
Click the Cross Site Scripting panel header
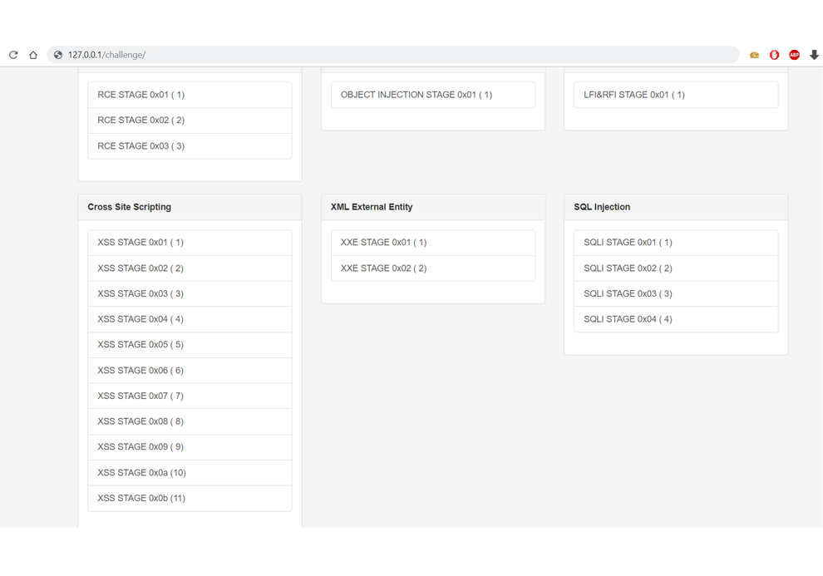[x=190, y=207]
